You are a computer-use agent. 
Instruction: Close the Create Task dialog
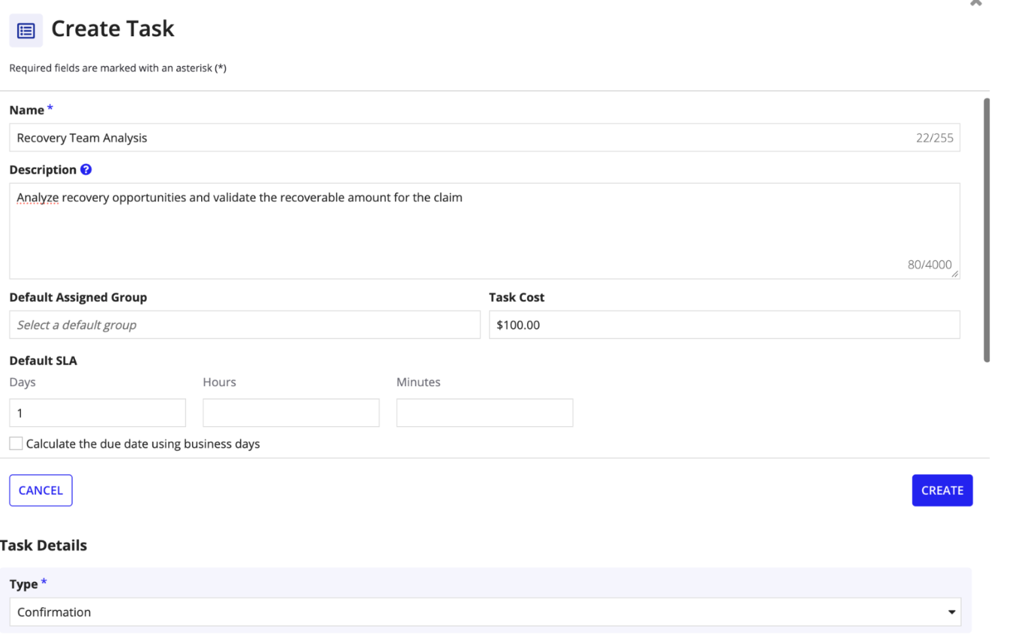click(x=976, y=3)
